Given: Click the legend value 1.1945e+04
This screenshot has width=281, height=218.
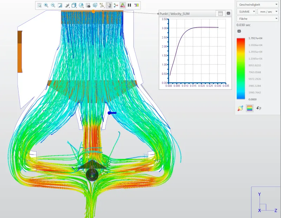Looking at the screenshot, I should 255,59.
